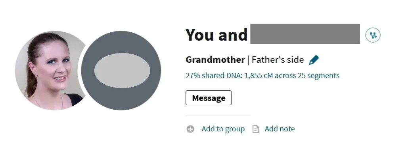Screen dimensions: 406x151
Task: Click the redacted match name box
Action: 305,34
